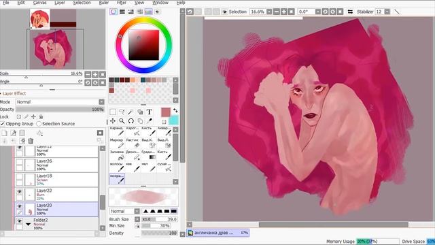Choose the Градиент gradient tool
The width and height of the screenshot is (435, 245).
click(x=149, y=155)
